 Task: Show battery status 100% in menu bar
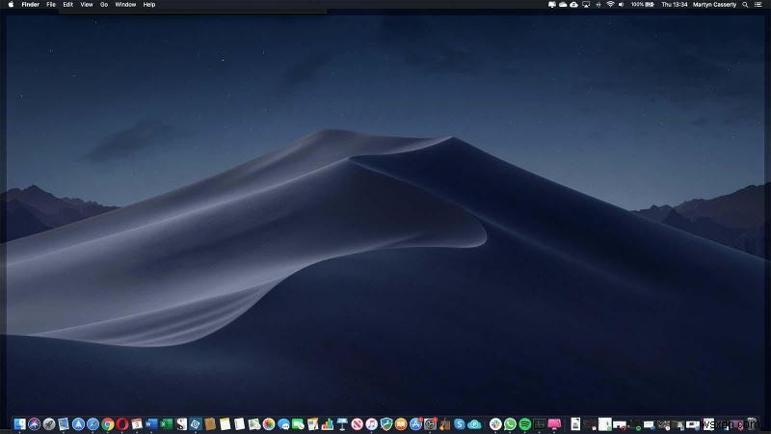click(x=643, y=5)
